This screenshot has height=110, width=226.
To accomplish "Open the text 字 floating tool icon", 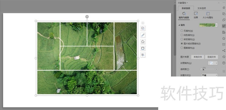I will point(143,55).
